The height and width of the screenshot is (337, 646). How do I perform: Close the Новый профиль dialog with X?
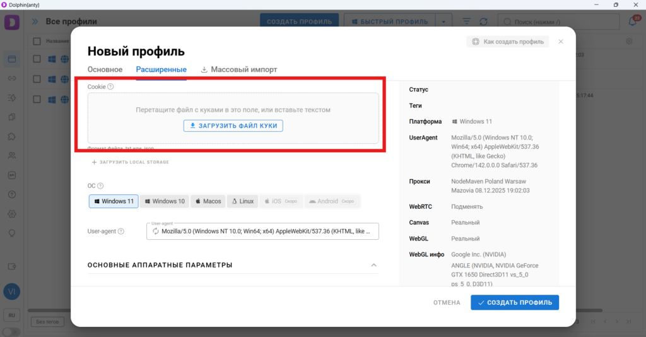click(x=561, y=42)
